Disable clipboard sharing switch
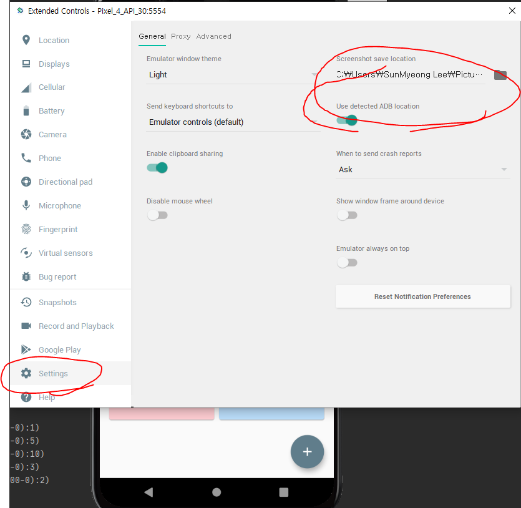Image resolution: width=521 pixels, height=508 pixels. (157, 167)
